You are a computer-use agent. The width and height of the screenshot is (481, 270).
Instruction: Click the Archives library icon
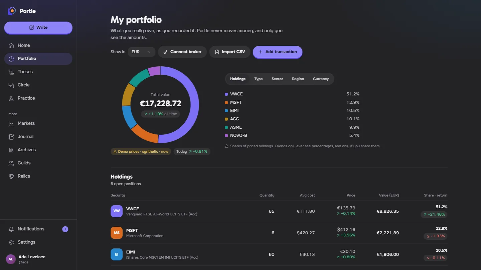(x=11, y=150)
